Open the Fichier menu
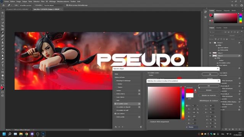The height and width of the screenshot is (137, 244). tap(6, 2)
